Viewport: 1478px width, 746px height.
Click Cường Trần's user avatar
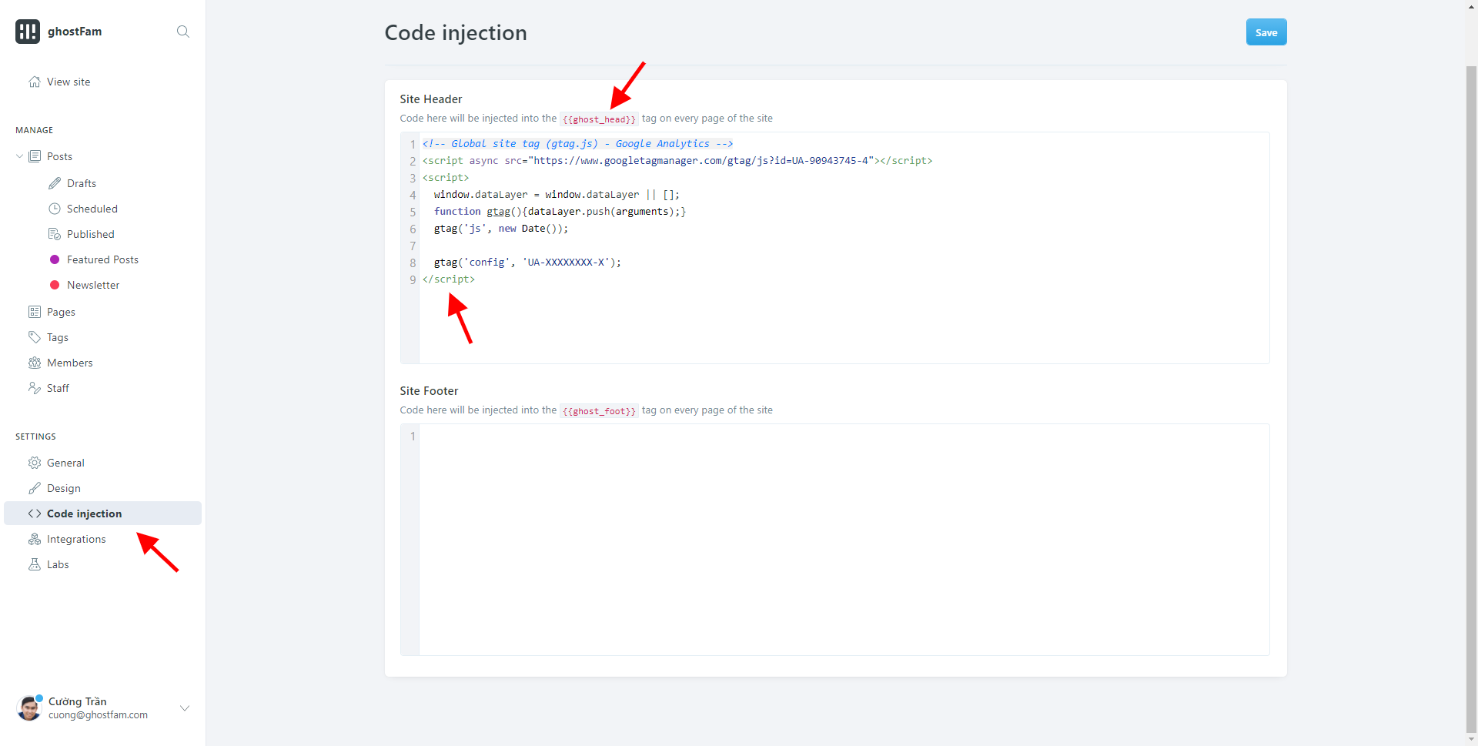pyautogui.click(x=29, y=708)
